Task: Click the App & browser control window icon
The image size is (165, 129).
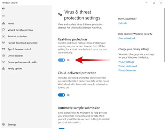Action: pyautogui.click(x=3, y=49)
